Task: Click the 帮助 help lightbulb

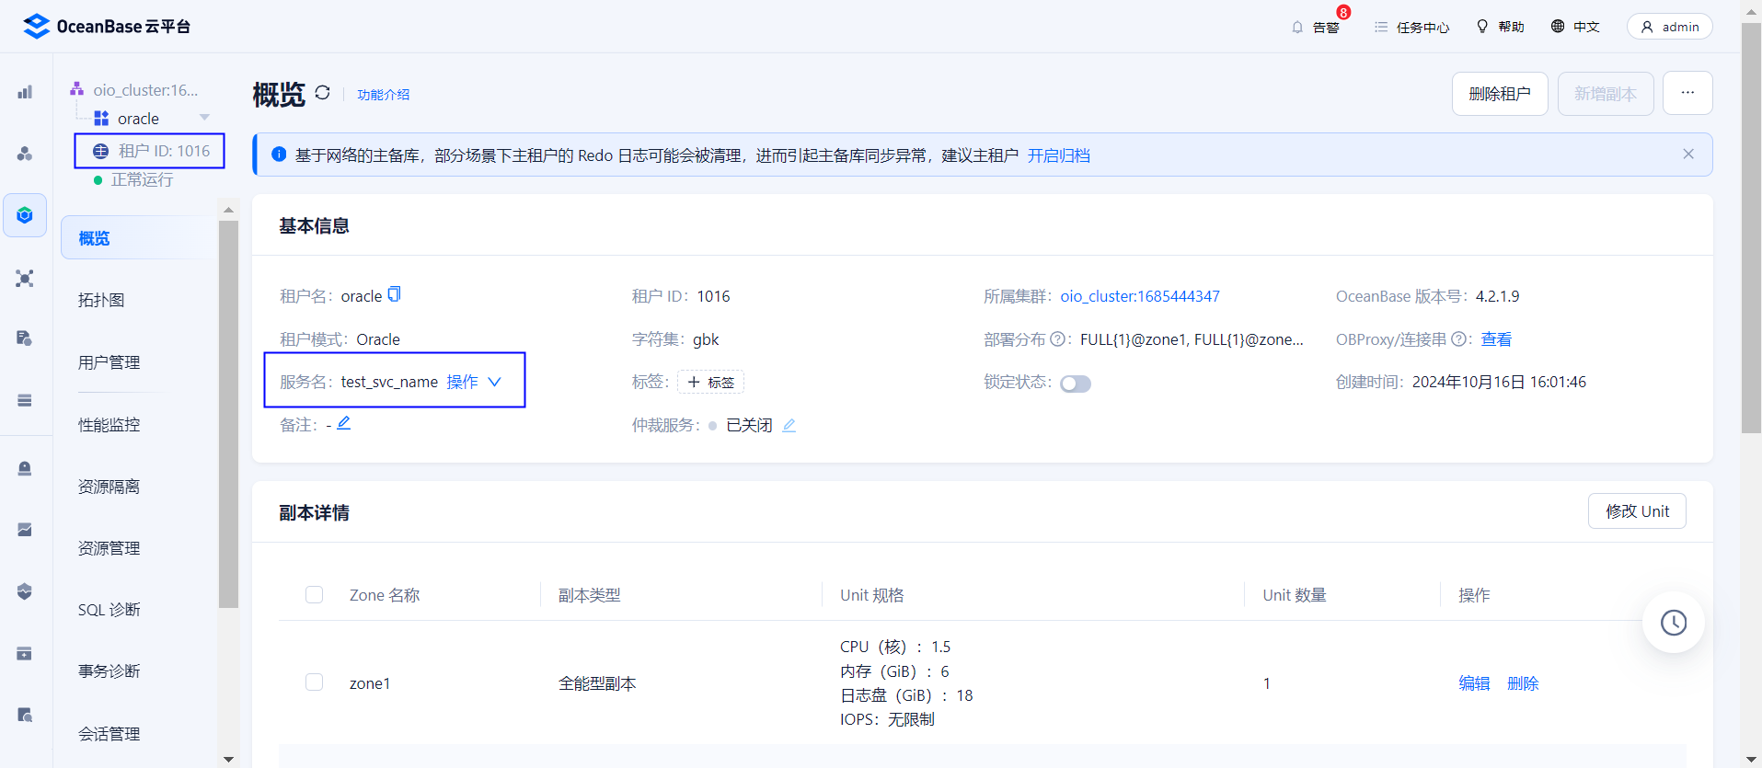Action: pos(1500,27)
